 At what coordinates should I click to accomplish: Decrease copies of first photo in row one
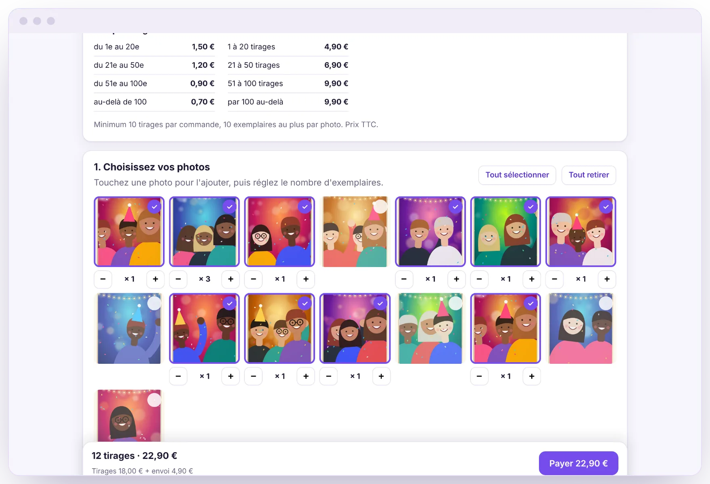pos(103,279)
